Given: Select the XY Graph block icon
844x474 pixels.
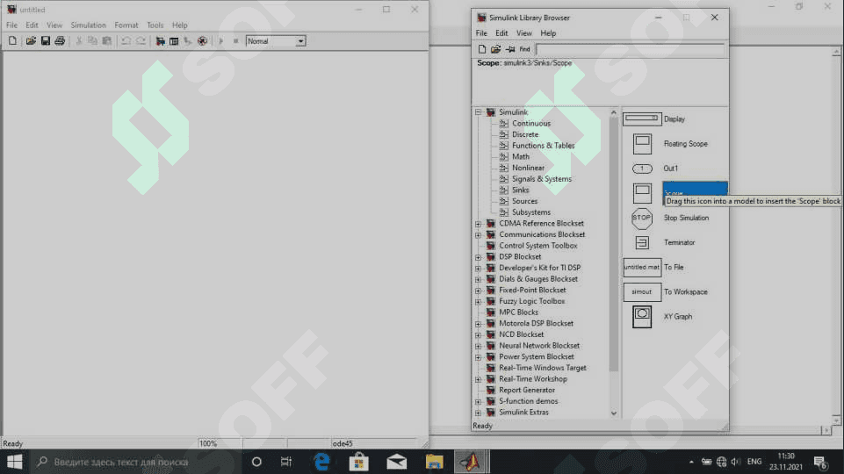Looking at the screenshot, I should pos(642,316).
